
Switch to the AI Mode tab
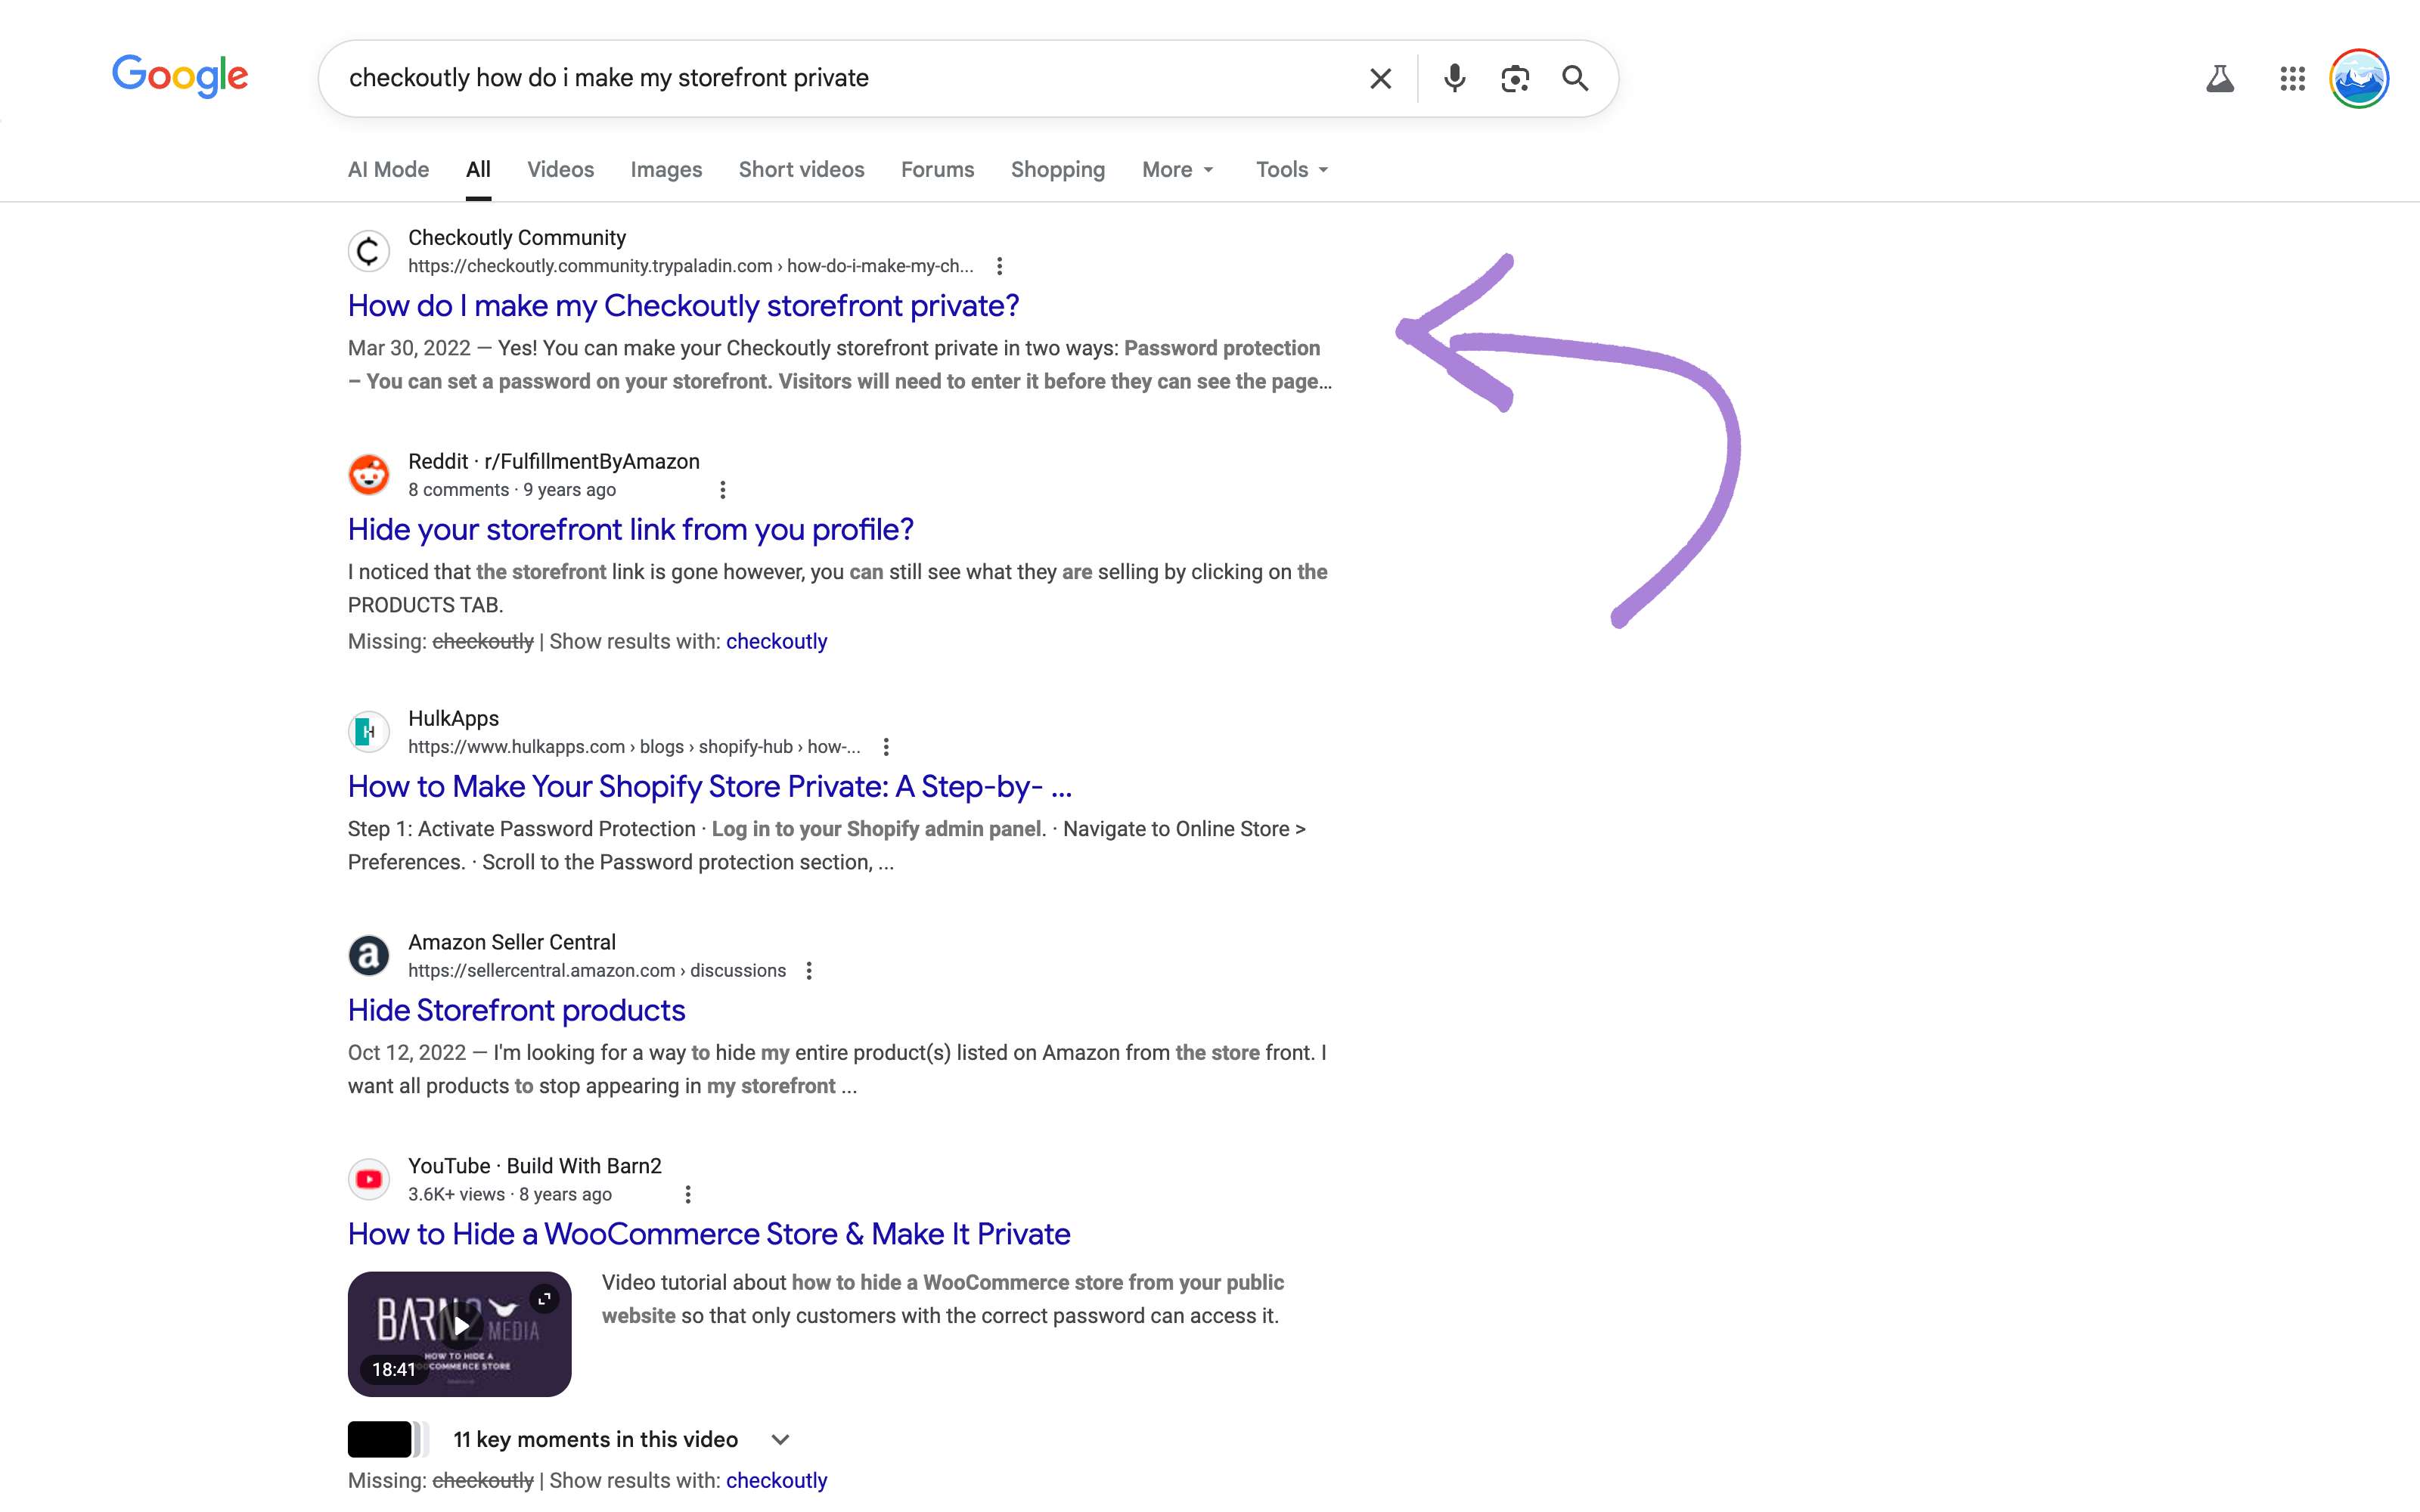(x=388, y=170)
